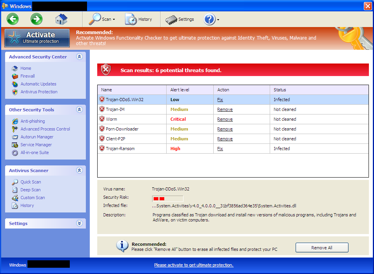Click the sidebar History clock icon

(15, 205)
